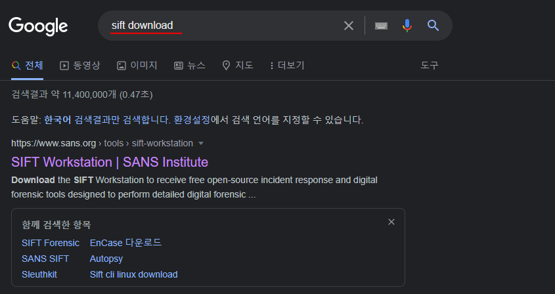Open the 도구 (Tools) options
Image resolution: width=555 pixels, height=294 pixels.
click(430, 66)
